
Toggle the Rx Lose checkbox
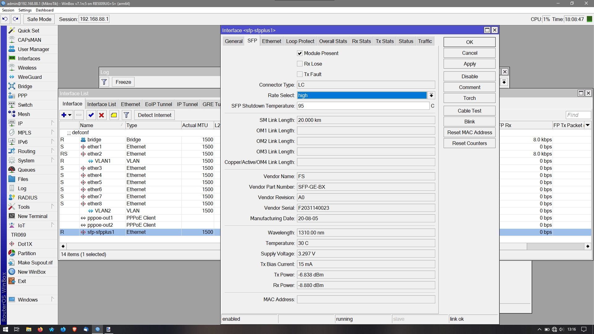click(300, 64)
